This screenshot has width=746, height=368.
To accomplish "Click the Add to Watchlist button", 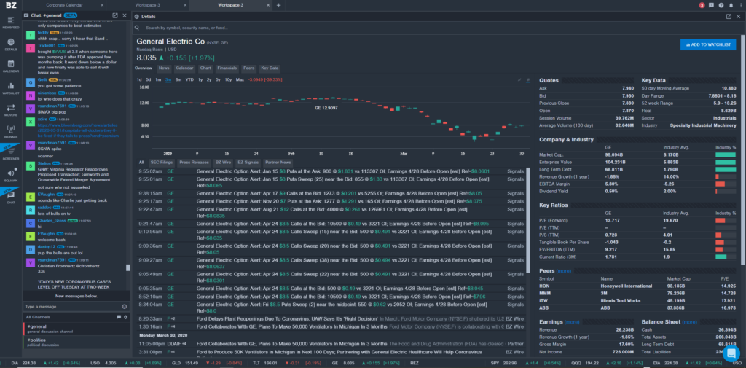I will pos(708,44).
